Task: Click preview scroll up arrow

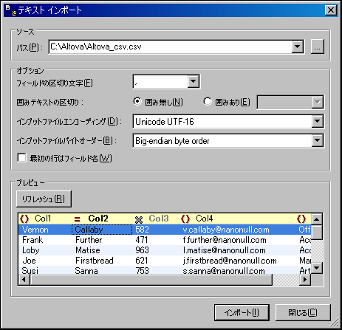Action: pyautogui.click(x=317, y=219)
